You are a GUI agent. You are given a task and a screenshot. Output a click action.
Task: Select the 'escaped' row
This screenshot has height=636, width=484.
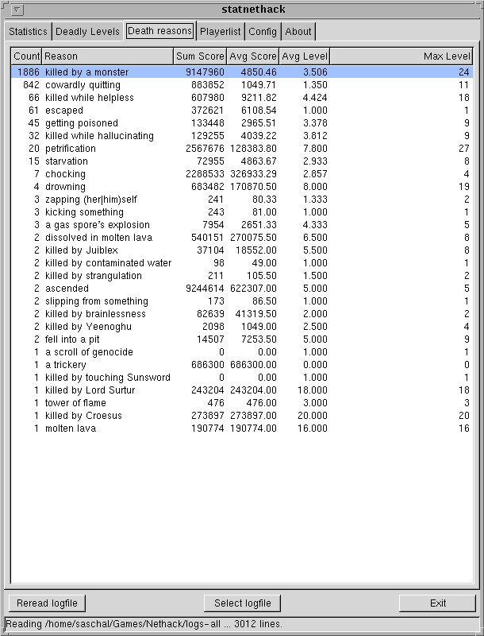pyautogui.click(x=242, y=111)
